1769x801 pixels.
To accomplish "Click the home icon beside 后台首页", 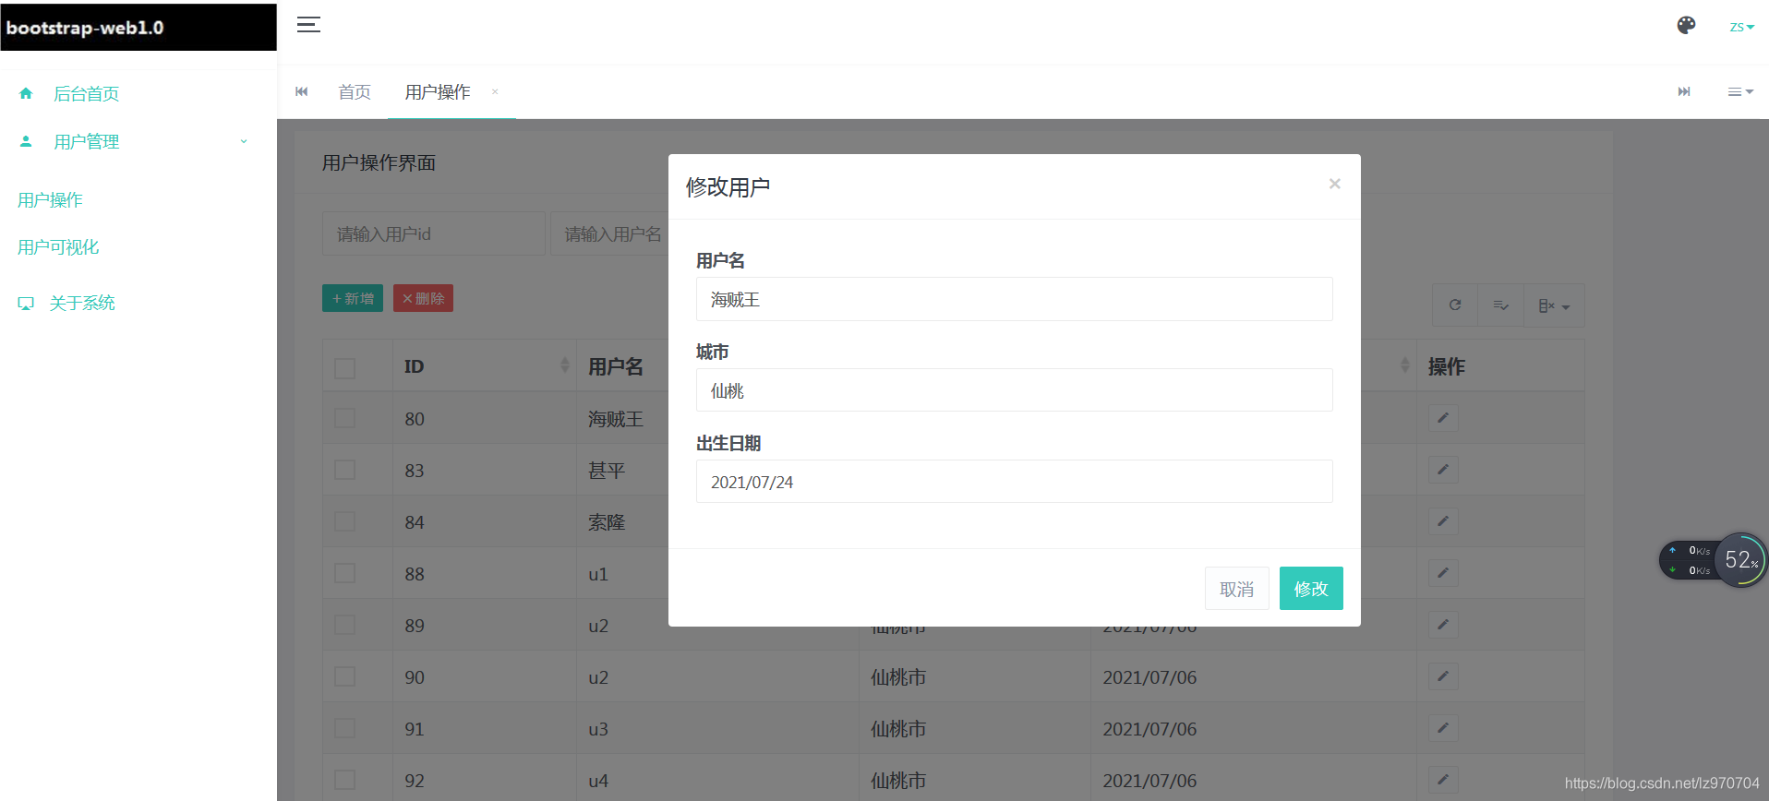I will point(26,93).
